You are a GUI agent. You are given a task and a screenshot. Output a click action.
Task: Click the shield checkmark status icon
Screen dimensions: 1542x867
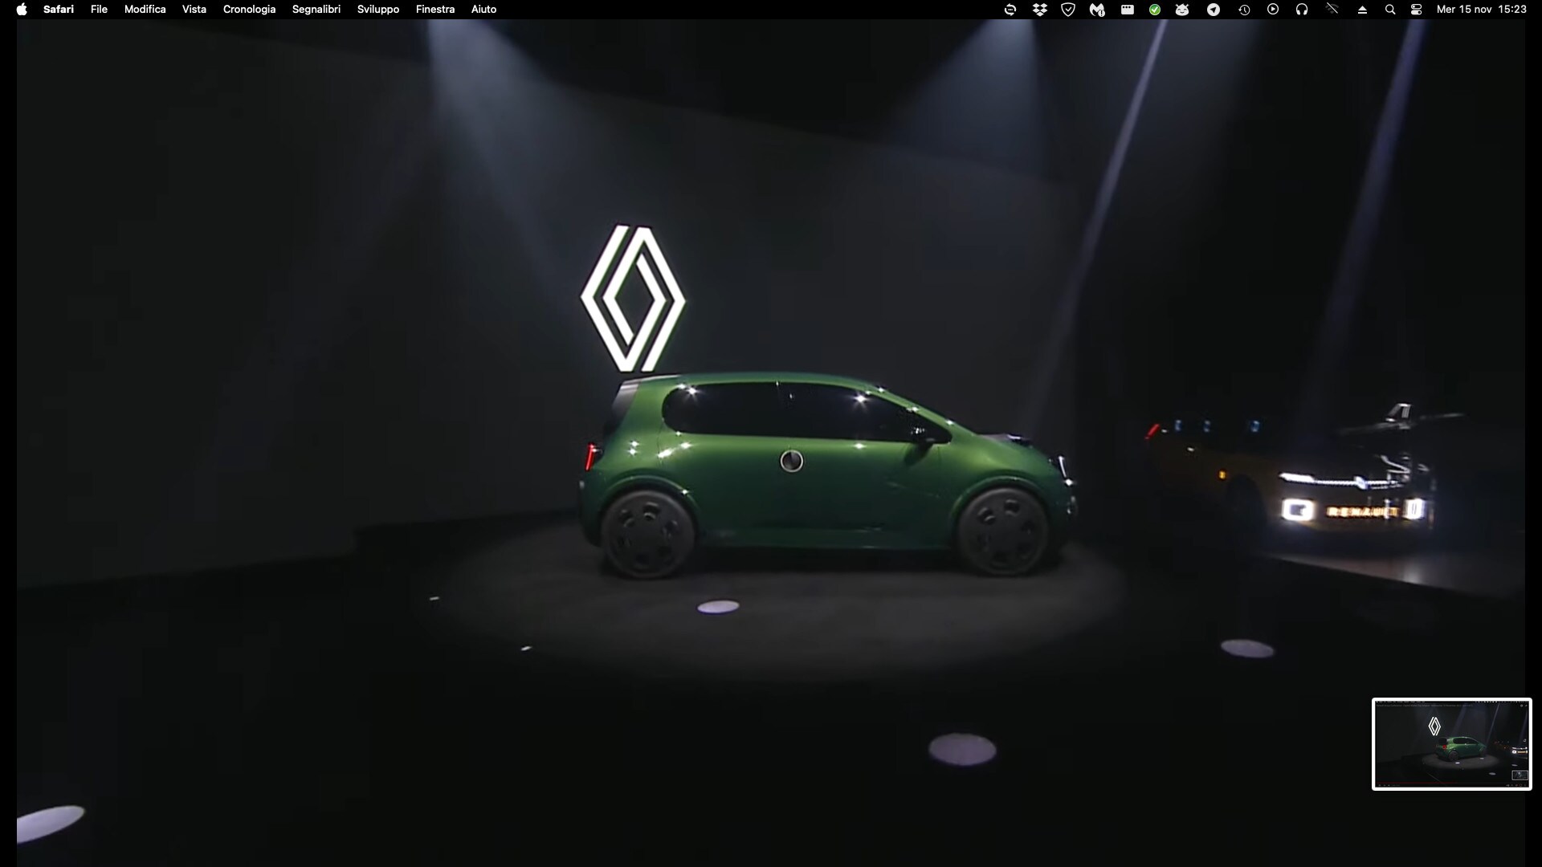click(x=1068, y=10)
